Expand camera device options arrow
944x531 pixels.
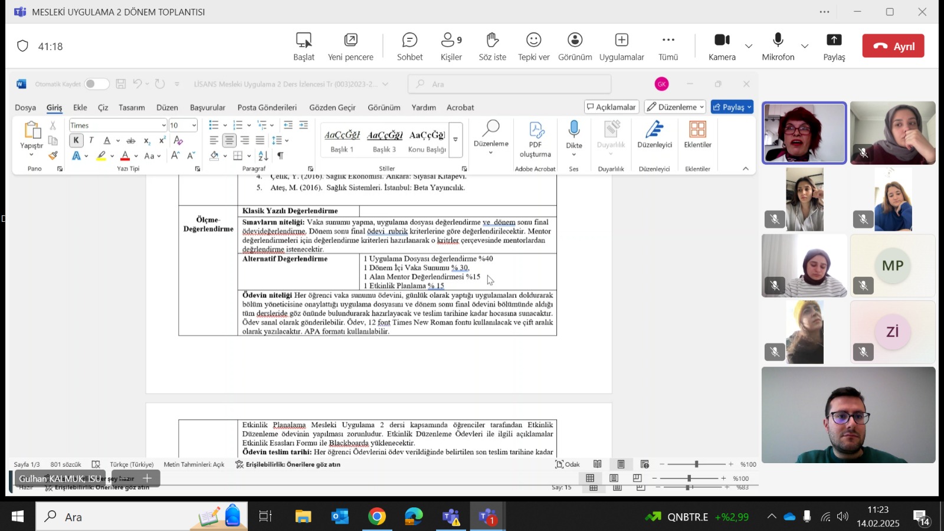click(749, 46)
